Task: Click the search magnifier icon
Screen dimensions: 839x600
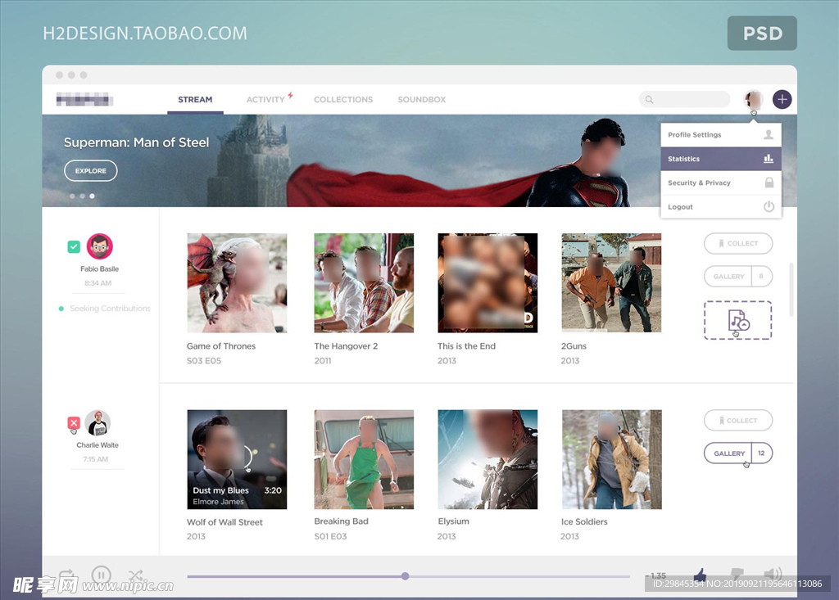Action: point(649,100)
